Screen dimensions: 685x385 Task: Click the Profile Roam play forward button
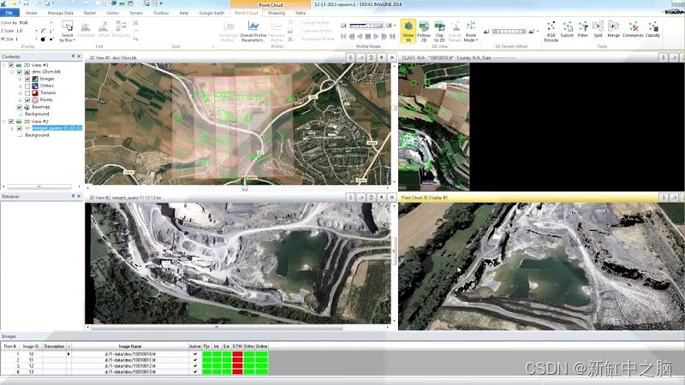(x=376, y=37)
